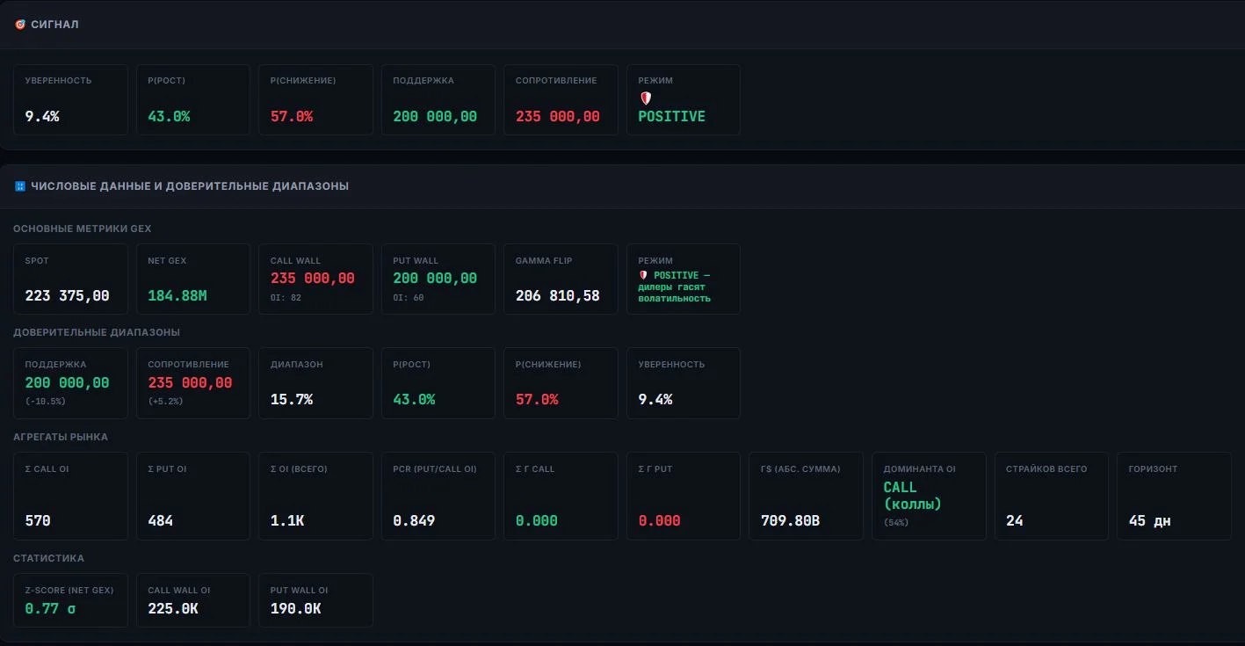This screenshot has height=646, width=1245.
Task: Click the blue grid icon beside ЧИСЛОВЫЕ ДАННЫЕ
Action: point(20,186)
